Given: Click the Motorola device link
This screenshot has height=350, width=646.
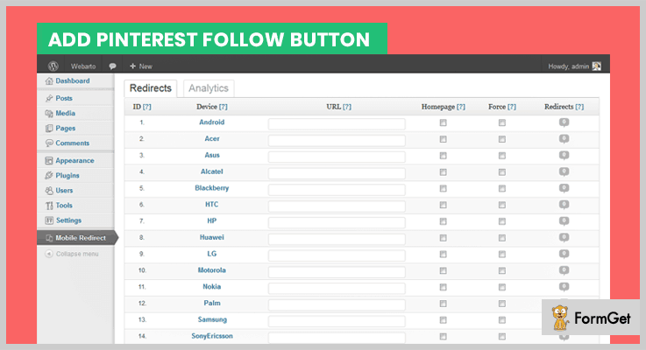Looking at the screenshot, I should (211, 270).
